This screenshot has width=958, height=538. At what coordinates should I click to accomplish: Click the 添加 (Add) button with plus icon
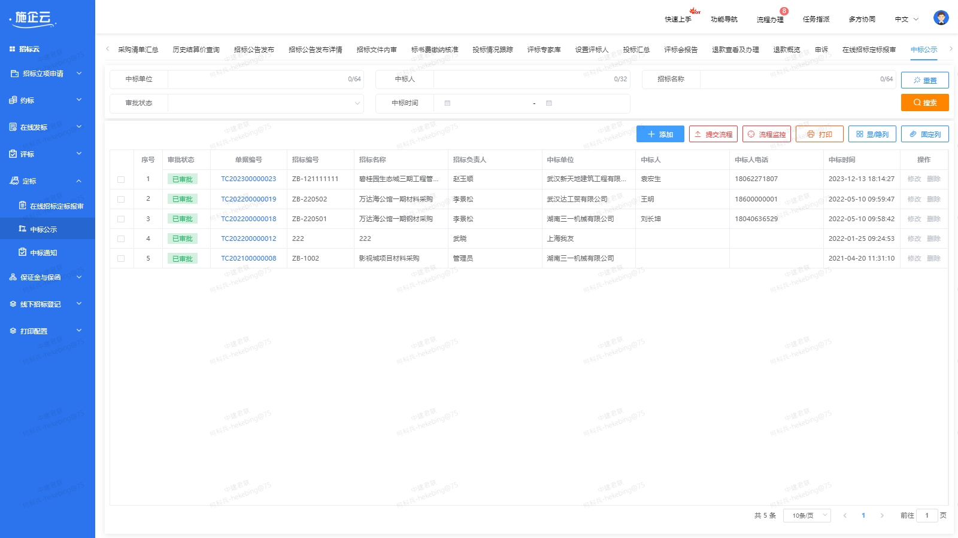click(660, 134)
